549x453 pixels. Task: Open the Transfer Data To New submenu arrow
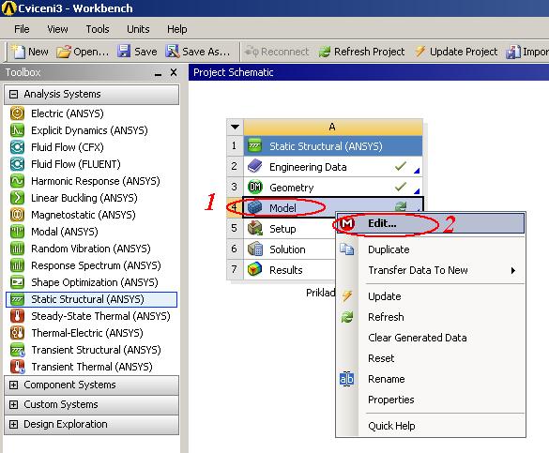click(513, 270)
